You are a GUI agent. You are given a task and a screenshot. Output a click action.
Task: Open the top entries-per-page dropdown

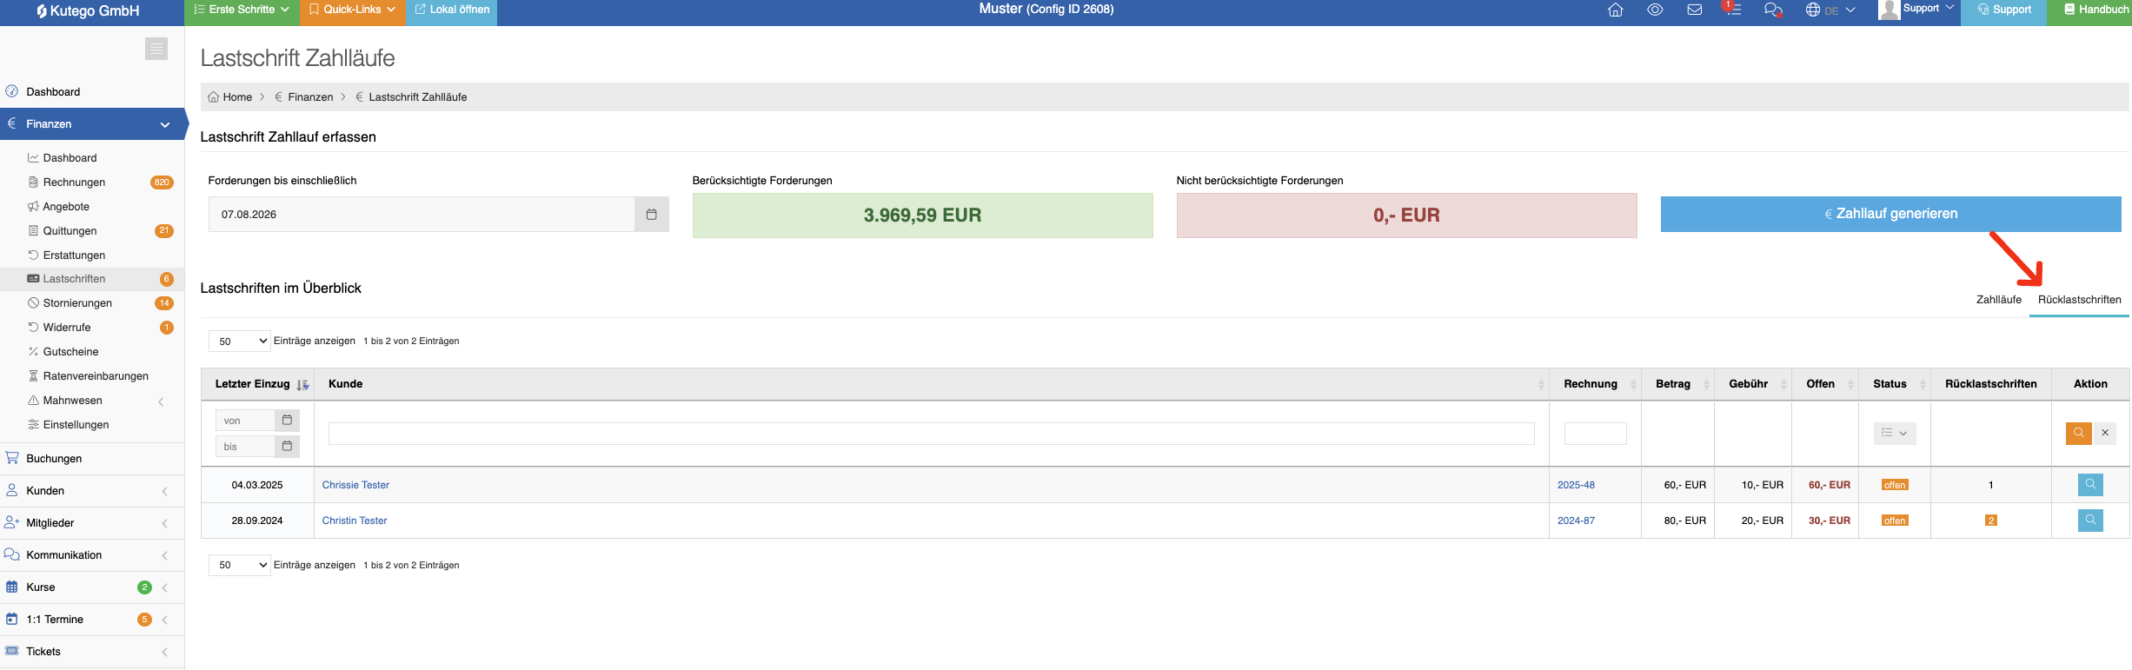240,342
